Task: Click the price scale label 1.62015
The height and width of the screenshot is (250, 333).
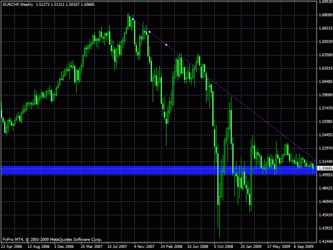Action: pos(326,68)
